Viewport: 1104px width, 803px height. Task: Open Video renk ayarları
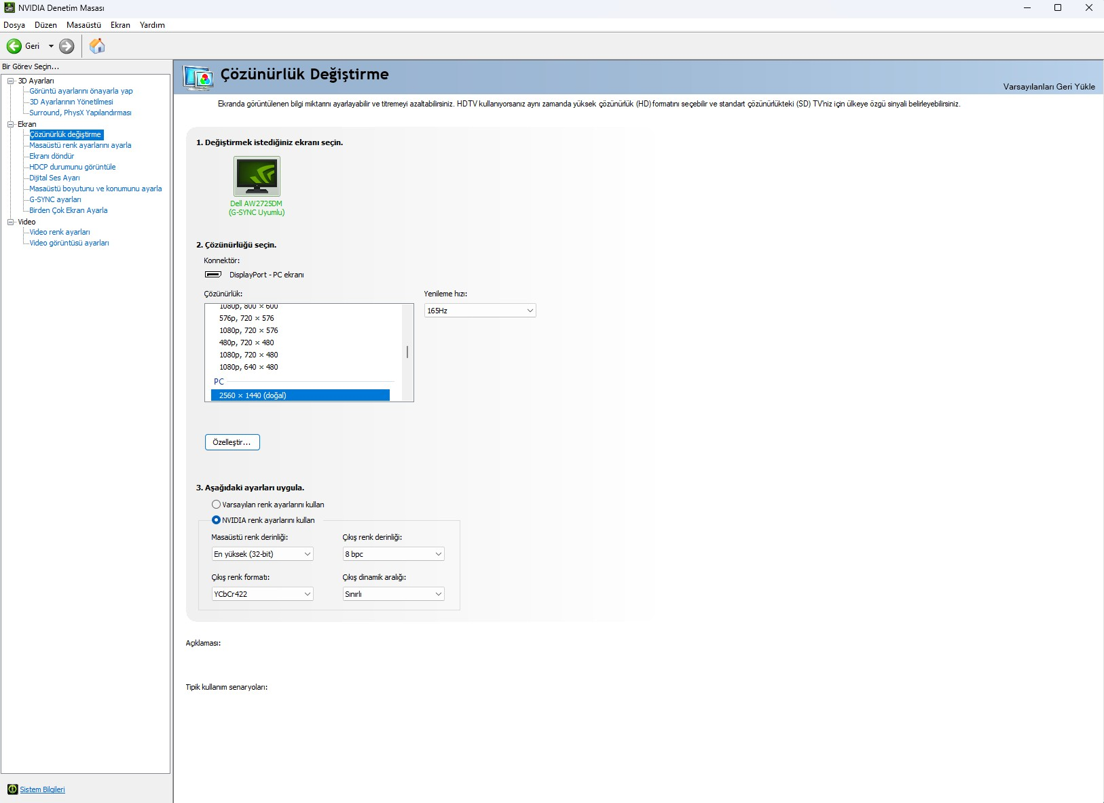click(59, 232)
